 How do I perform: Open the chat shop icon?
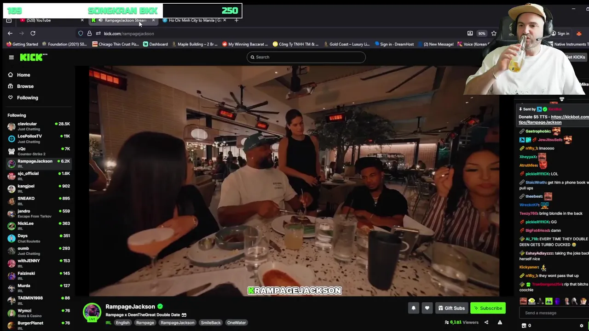[x=524, y=325]
